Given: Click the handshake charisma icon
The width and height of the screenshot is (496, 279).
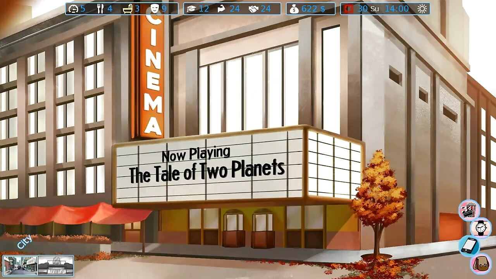Looking at the screenshot, I should click(253, 9).
